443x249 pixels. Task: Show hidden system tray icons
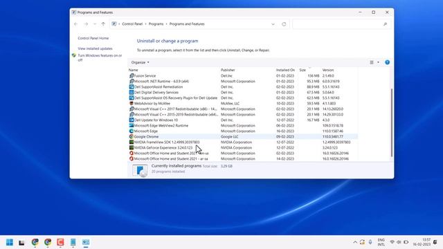pos(355,242)
